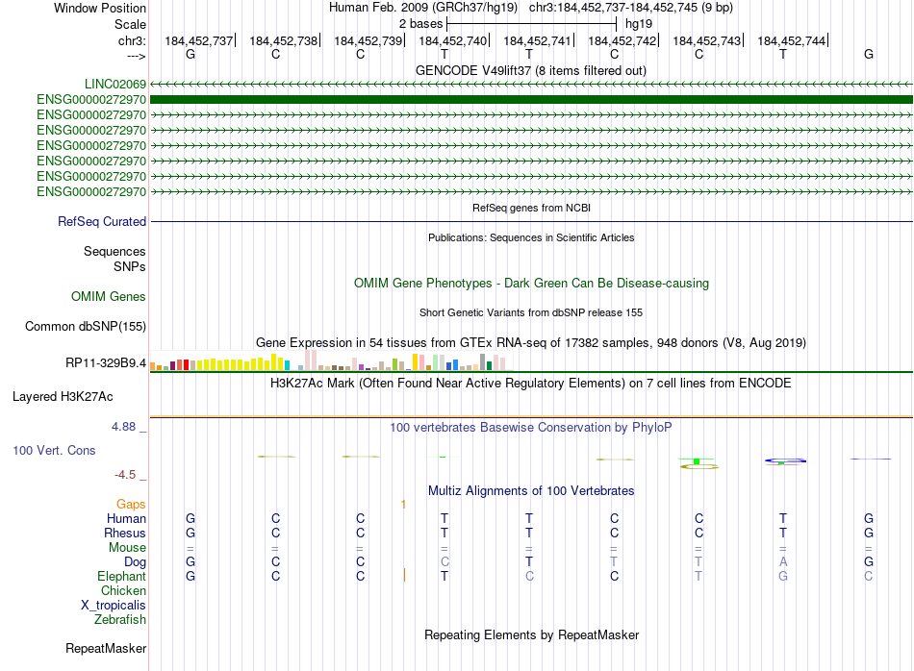
Task: Click the SNPs track label
Action: (x=130, y=267)
